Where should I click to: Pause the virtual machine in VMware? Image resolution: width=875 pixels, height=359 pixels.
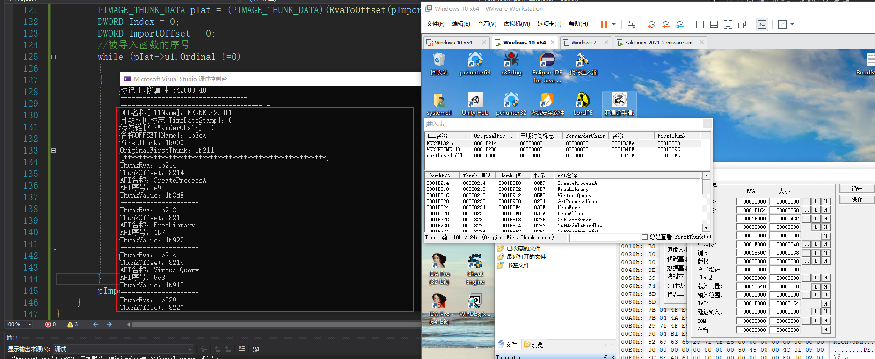click(x=604, y=24)
